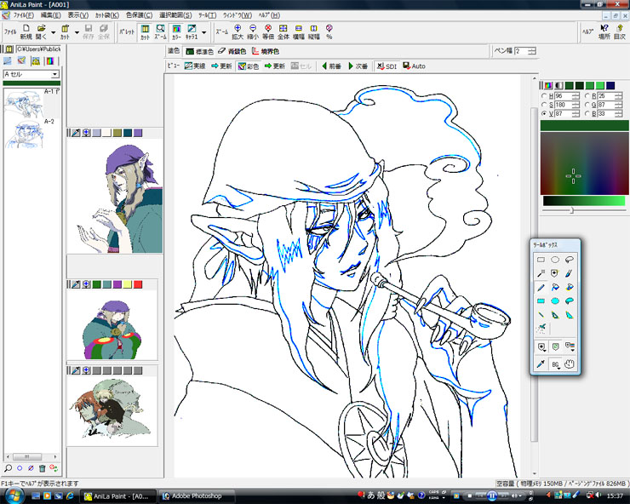Select the filled ellipse tool
This screenshot has height=504, width=630.
pyautogui.click(x=555, y=301)
